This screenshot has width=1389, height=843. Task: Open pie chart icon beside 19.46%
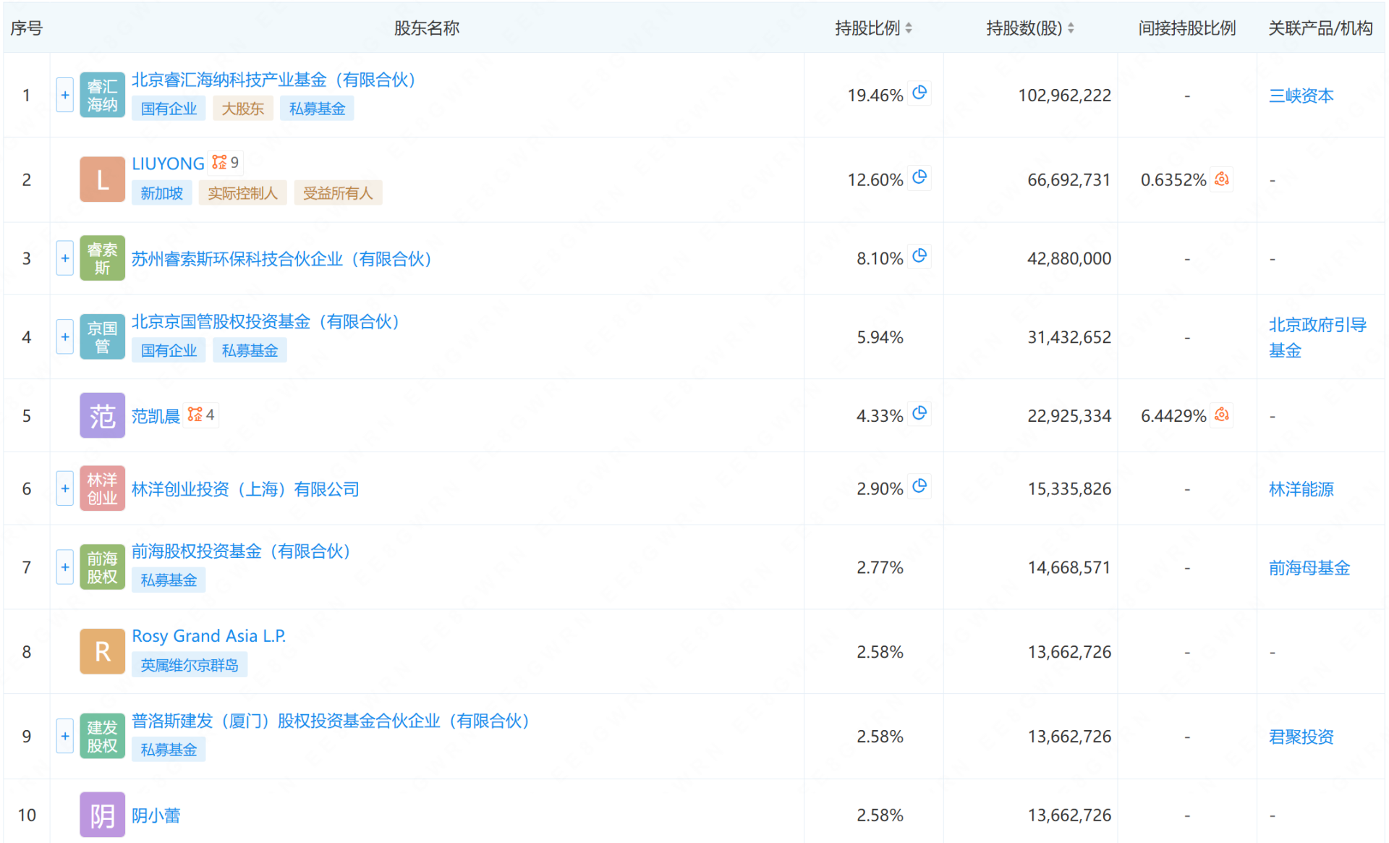919,93
